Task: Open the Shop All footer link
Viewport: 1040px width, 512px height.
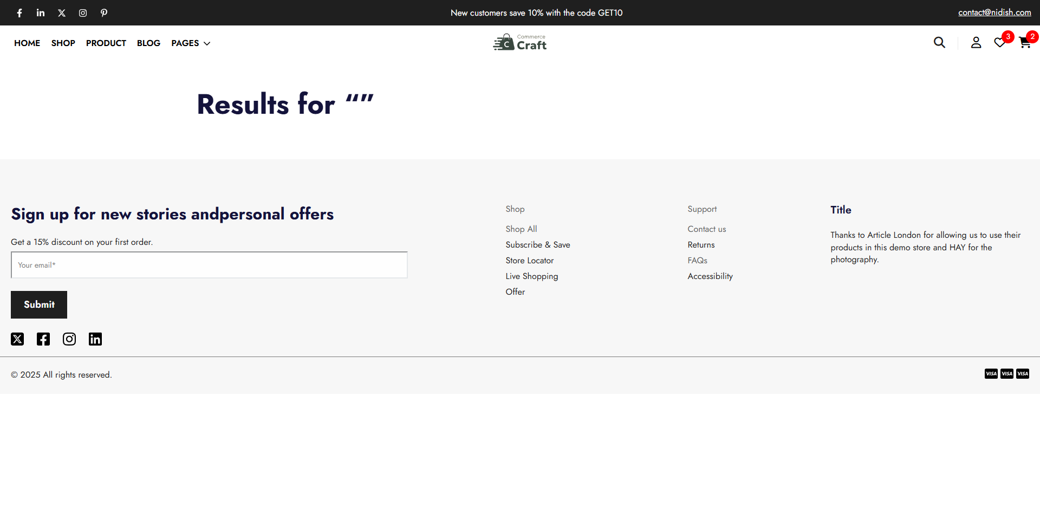Action: point(521,229)
